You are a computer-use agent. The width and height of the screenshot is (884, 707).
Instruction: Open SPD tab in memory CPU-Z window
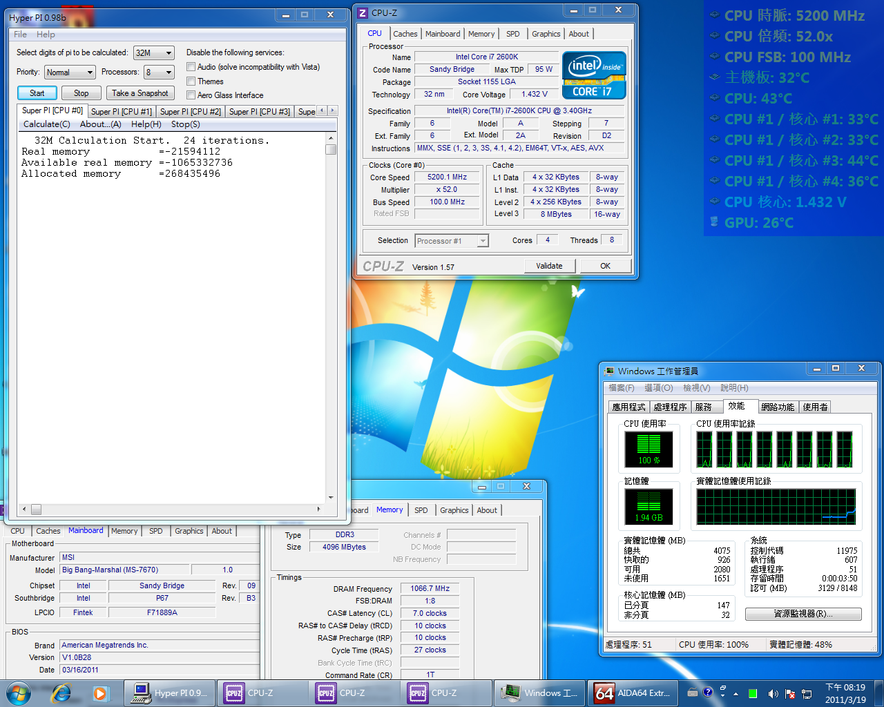(421, 510)
